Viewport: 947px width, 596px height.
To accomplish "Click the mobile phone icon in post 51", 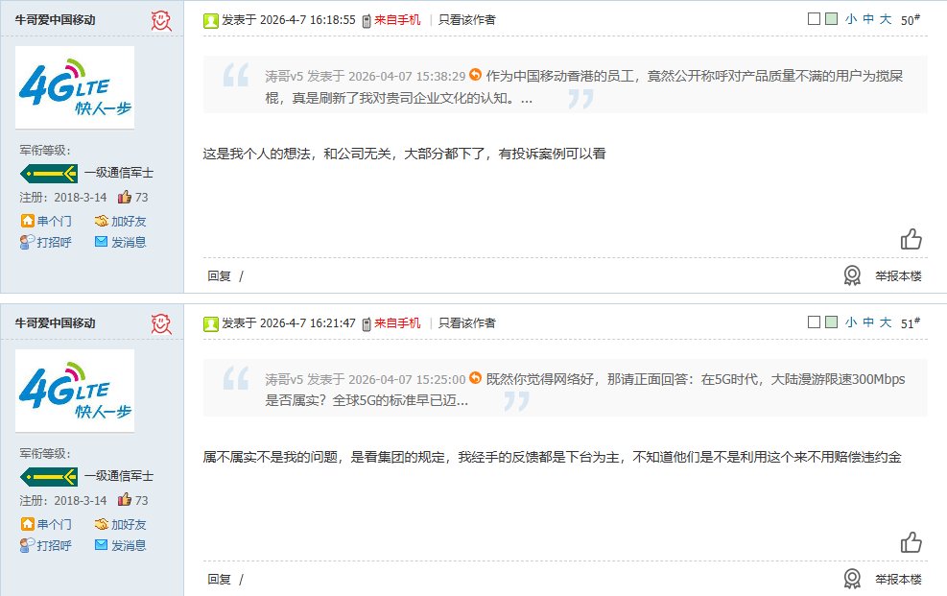I will click(366, 324).
